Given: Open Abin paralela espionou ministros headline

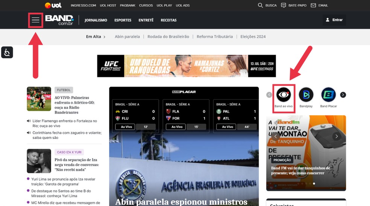Looking at the screenshot, I should (181, 202).
